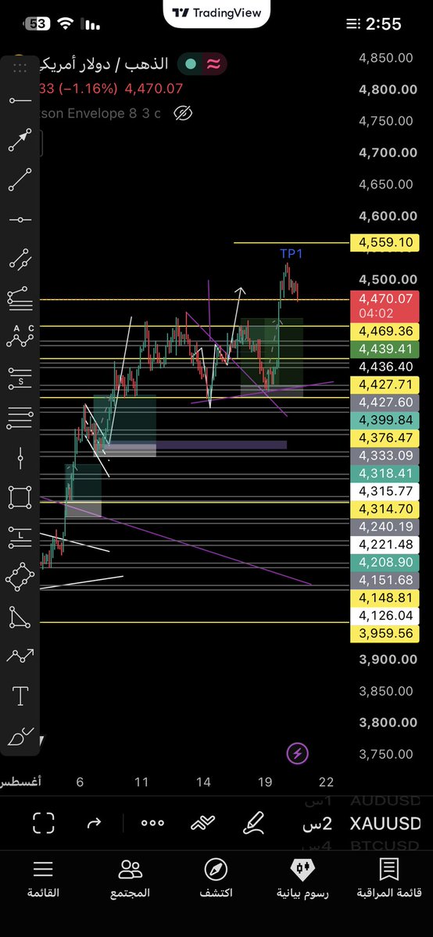Screen dimensions: 433x937
Task: Tap the green 4,399.84 price label
Action: pyautogui.click(x=386, y=420)
